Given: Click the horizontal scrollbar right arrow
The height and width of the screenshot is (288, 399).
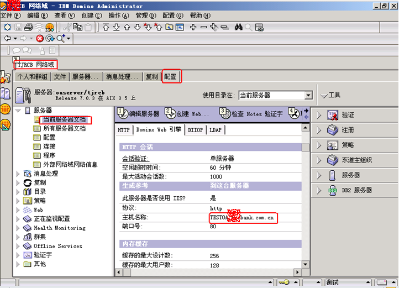Looking at the screenshot, I should coord(297,272).
